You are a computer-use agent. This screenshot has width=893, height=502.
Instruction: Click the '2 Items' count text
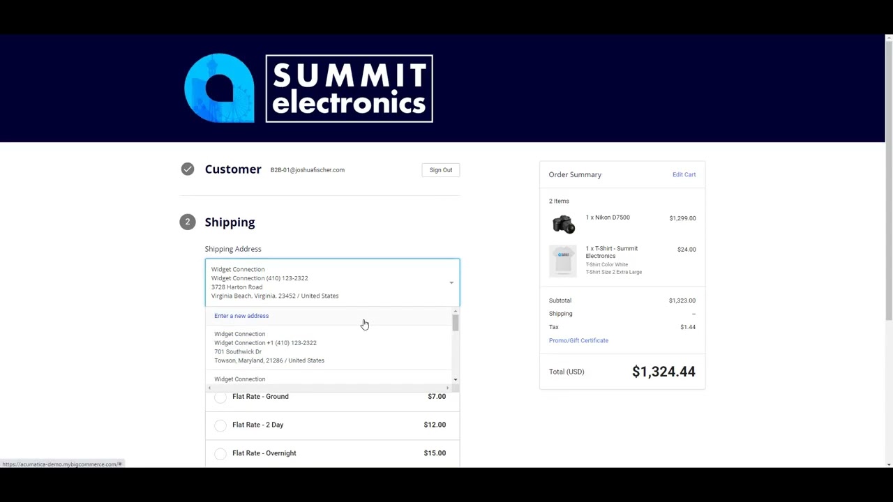(559, 201)
